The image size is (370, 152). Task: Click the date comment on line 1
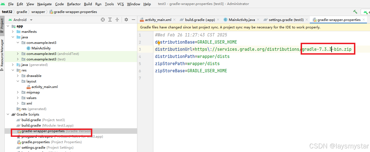191,35
